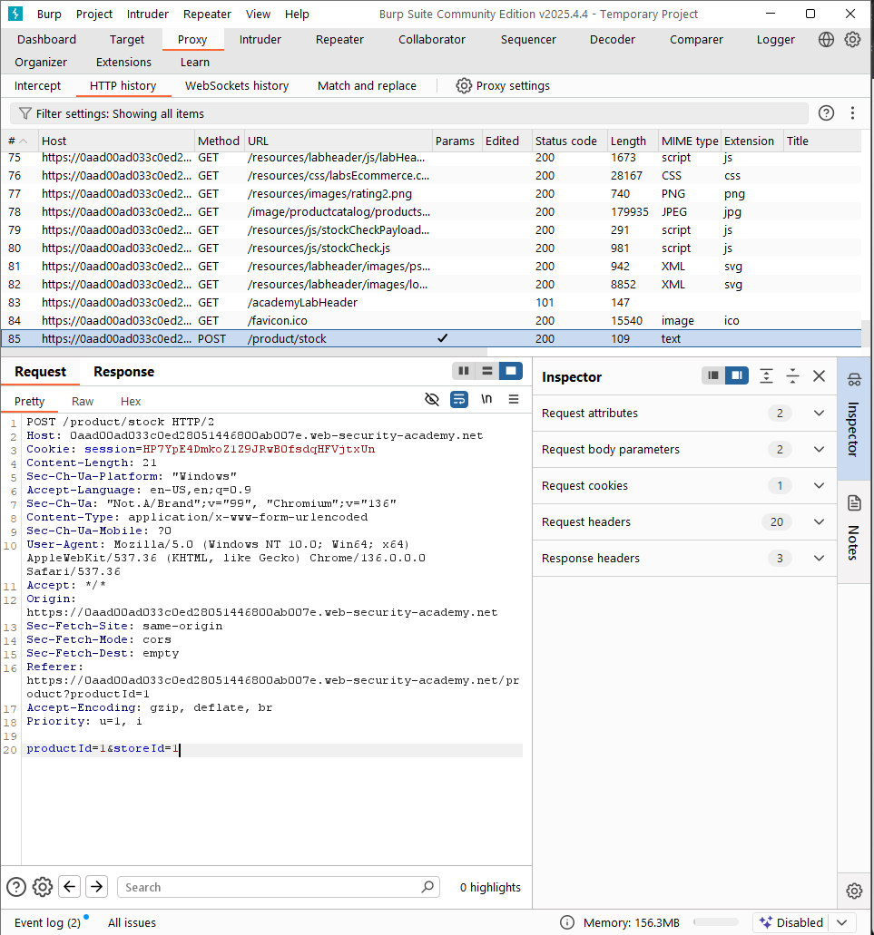
Task: Open Inspector settings gear at bottom right
Action: 854,891
